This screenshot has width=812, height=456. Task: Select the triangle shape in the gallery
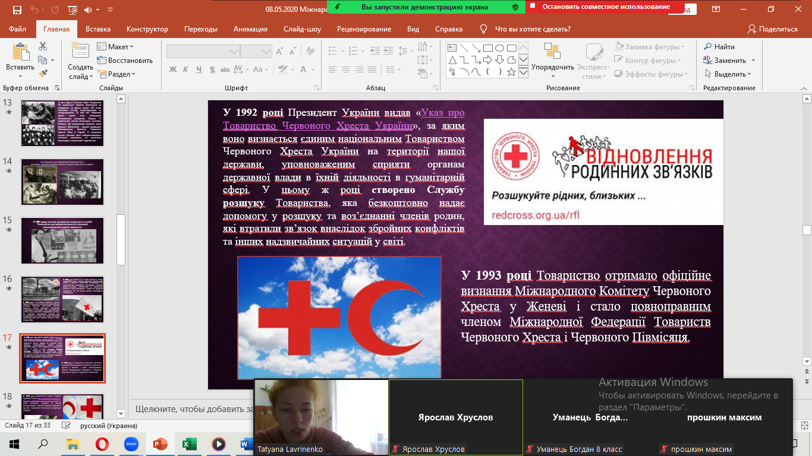click(452, 60)
